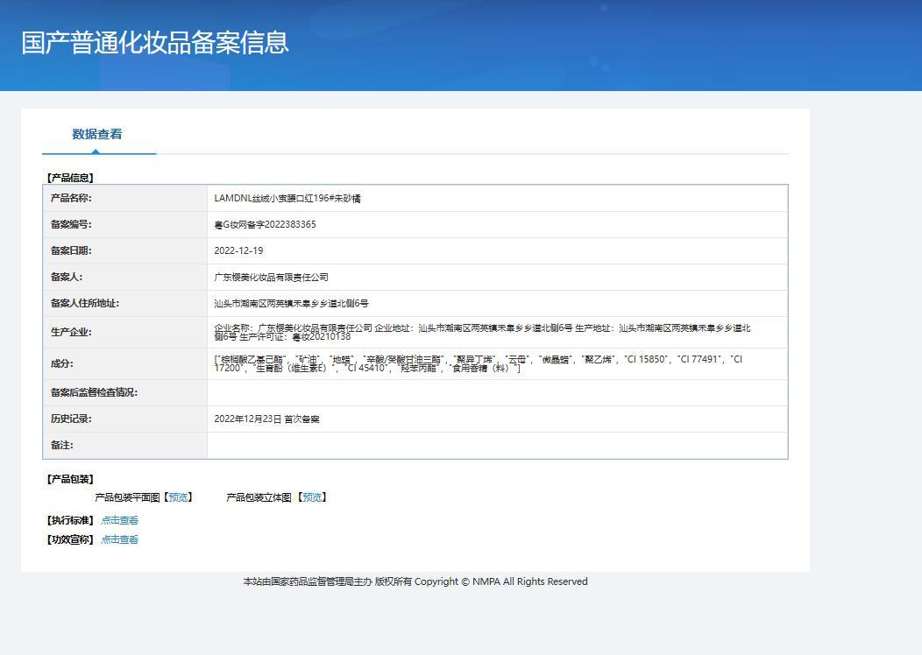Click the 【产品包装】 section heading
This screenshot has width=922, height=655.
tap(70, 479)
